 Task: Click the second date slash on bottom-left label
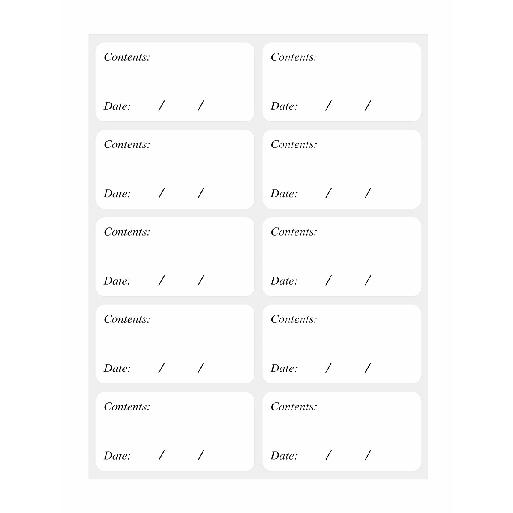tap(201, 455)
